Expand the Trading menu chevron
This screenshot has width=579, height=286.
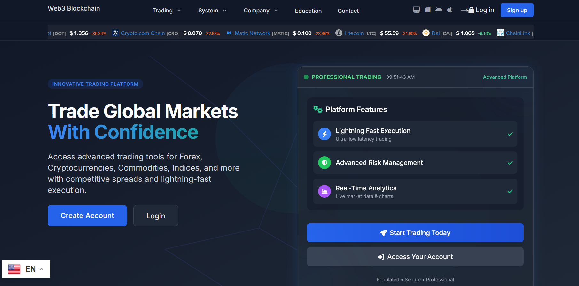point(179,11)
